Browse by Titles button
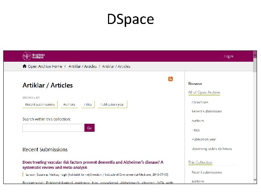Image resolution: width=261 pixels, height=196 pixels. click(88, 104)
